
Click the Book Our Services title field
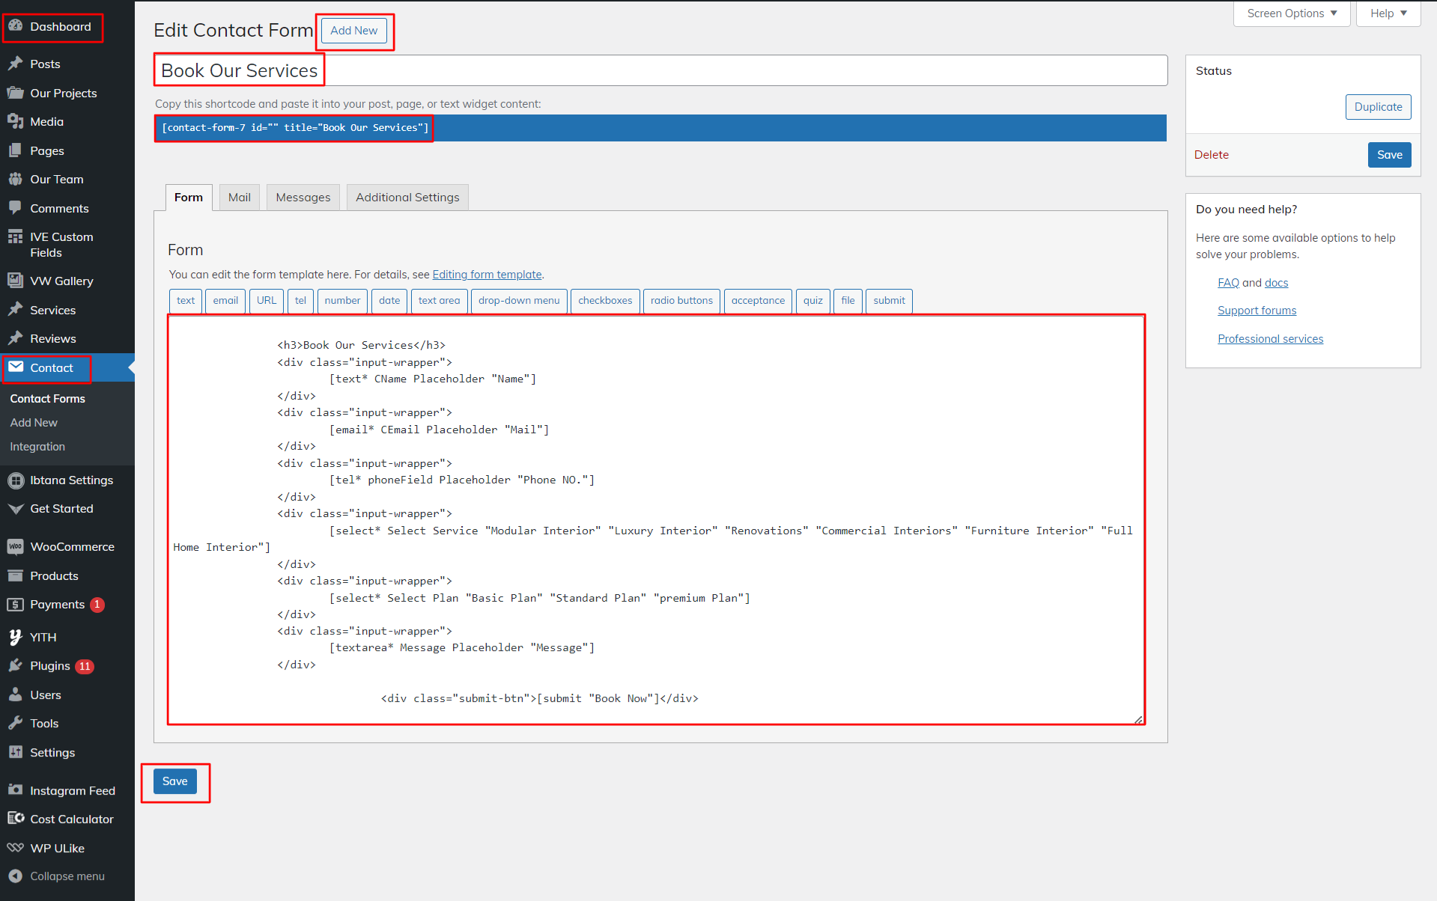(659, 70)
